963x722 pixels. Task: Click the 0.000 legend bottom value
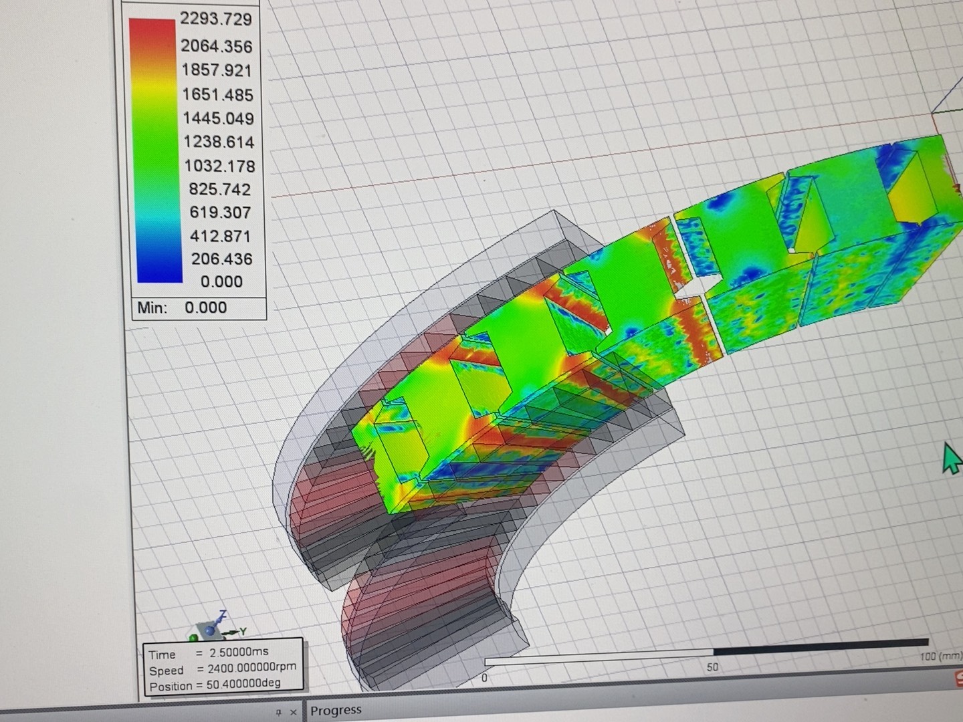[x=221, y=281]
